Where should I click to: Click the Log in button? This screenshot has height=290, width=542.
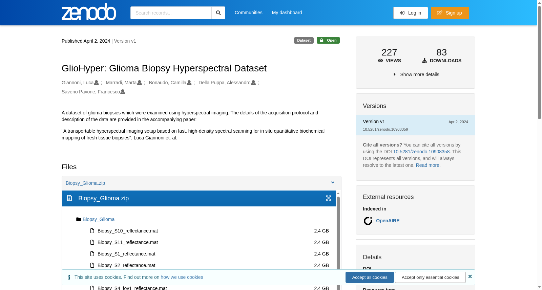click(x=411, y=13)
